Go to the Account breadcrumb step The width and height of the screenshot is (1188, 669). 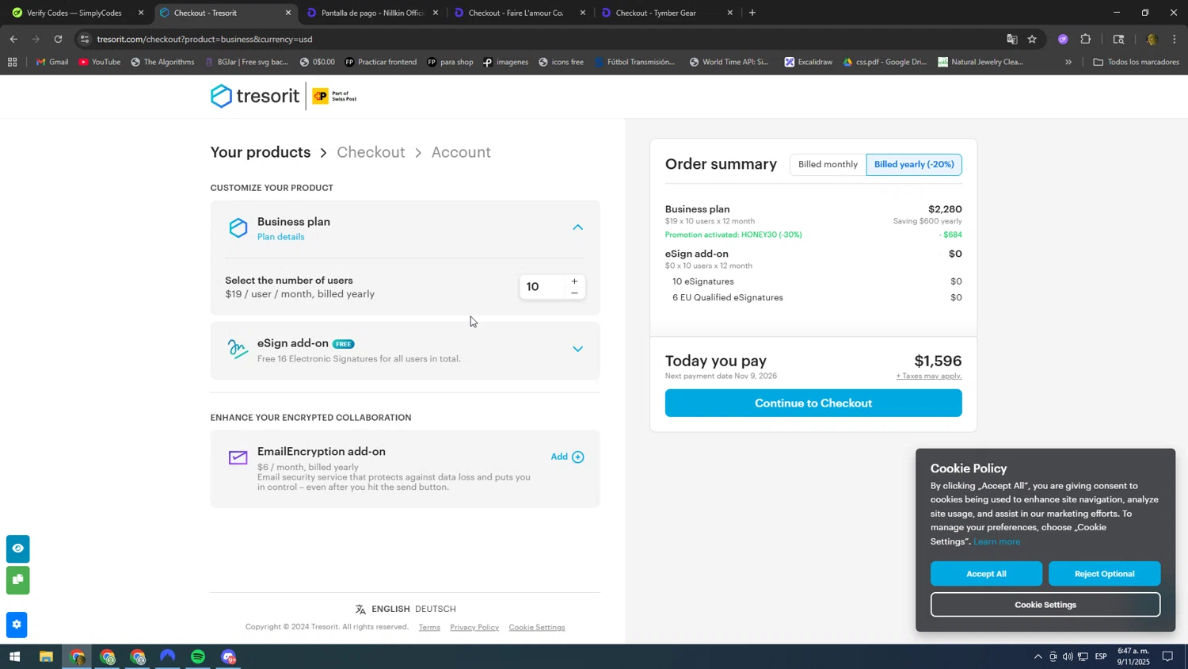[461, 152]
